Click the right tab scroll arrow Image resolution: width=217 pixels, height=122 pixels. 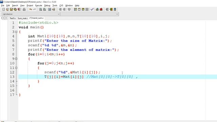[x=6, y=18]
